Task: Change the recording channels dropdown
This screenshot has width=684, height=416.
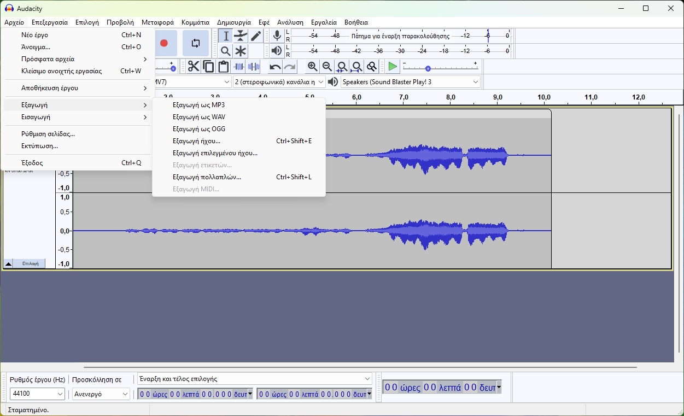Action: [x=279, y=81]
